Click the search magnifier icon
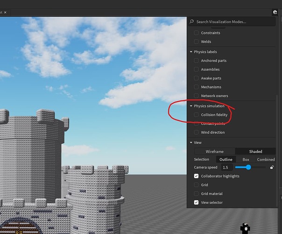The image size is (282, 234). [192, 22]
